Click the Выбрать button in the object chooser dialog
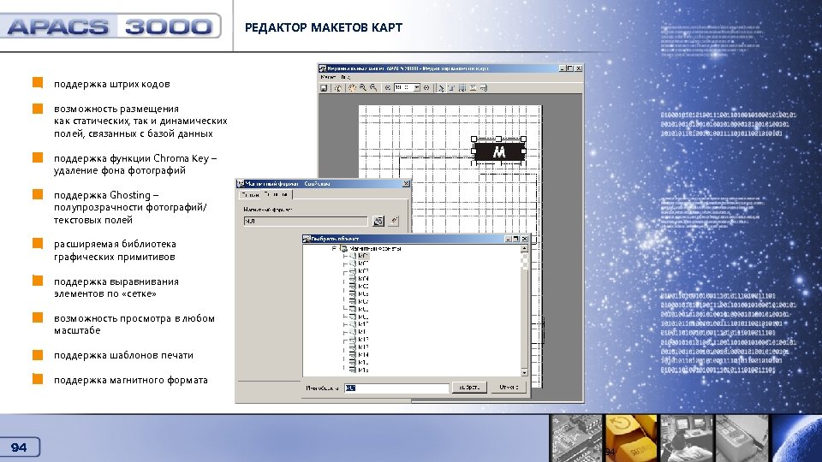Image resolution: width=822 pixels, height=462 pixels. (x=469, y=388)
